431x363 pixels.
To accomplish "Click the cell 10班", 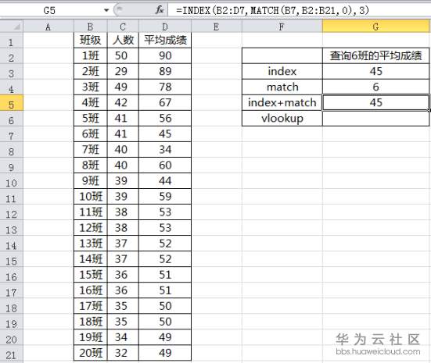I will click(x=91, y=197).
